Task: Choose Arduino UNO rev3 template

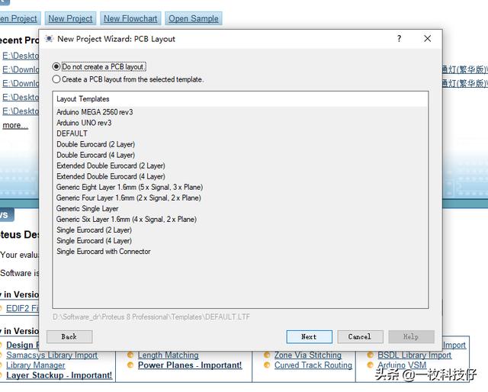Action: tap(84, 123)
